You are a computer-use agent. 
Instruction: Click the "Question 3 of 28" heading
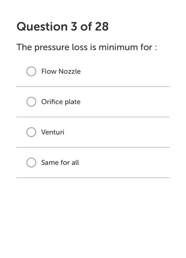click(62, 27)
